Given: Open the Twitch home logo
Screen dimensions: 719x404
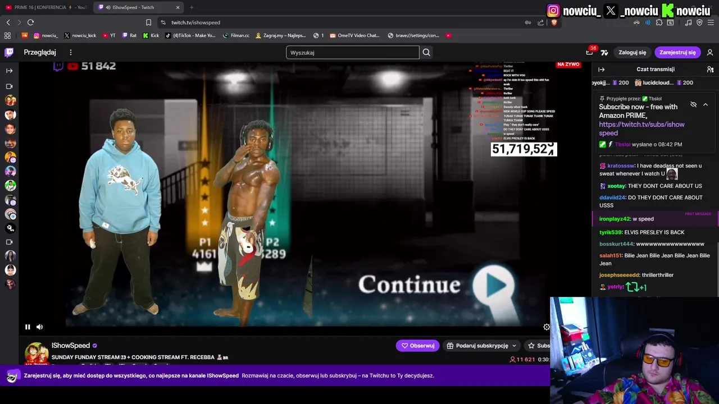Looking at the screenshot, I should click(9, 52).
